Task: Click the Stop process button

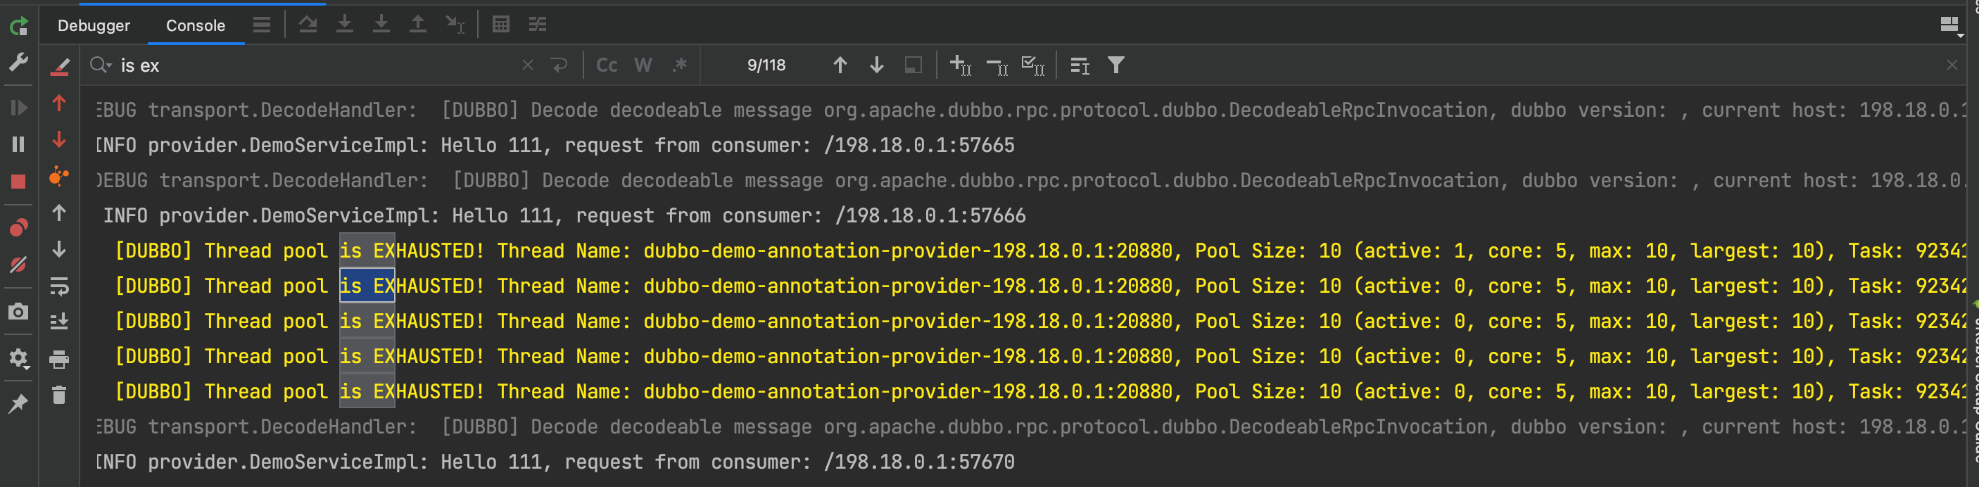Action: pyautogui.click(x=18, y=182)
